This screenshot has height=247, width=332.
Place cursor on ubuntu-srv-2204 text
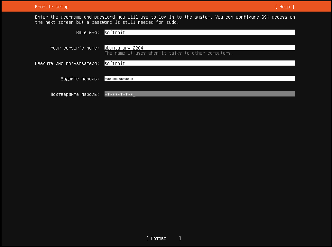coord(124,48)
